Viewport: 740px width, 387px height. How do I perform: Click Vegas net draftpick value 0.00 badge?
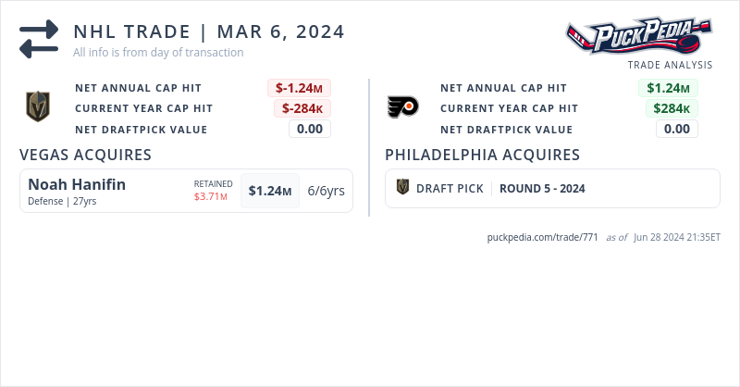[310, 129]
